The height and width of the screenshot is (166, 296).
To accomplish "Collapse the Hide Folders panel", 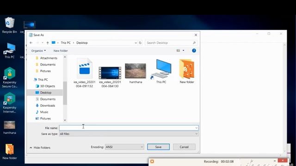I will tap(40, 148).
